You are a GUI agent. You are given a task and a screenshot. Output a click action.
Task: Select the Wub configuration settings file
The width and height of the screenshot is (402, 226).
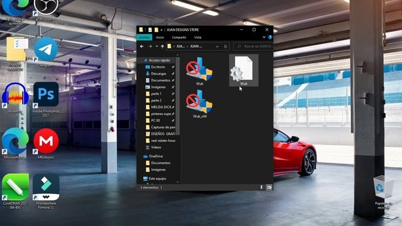coord(244,70)
